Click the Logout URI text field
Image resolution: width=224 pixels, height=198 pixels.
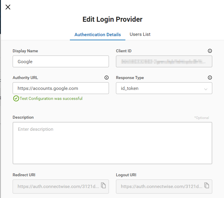[161, 187]
